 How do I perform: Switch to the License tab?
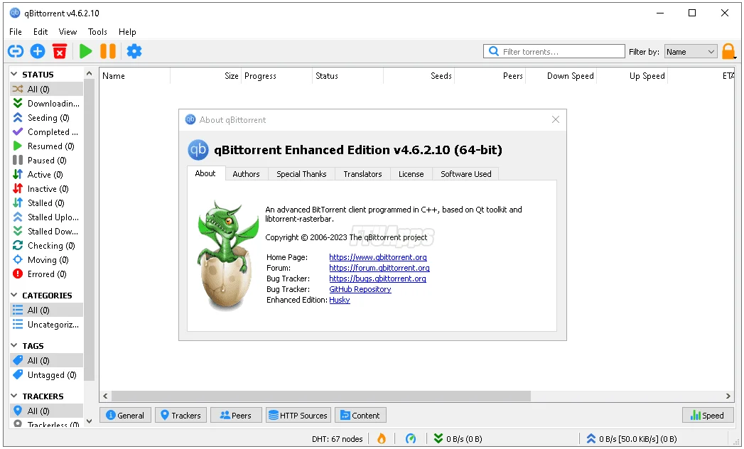point(411,174)
